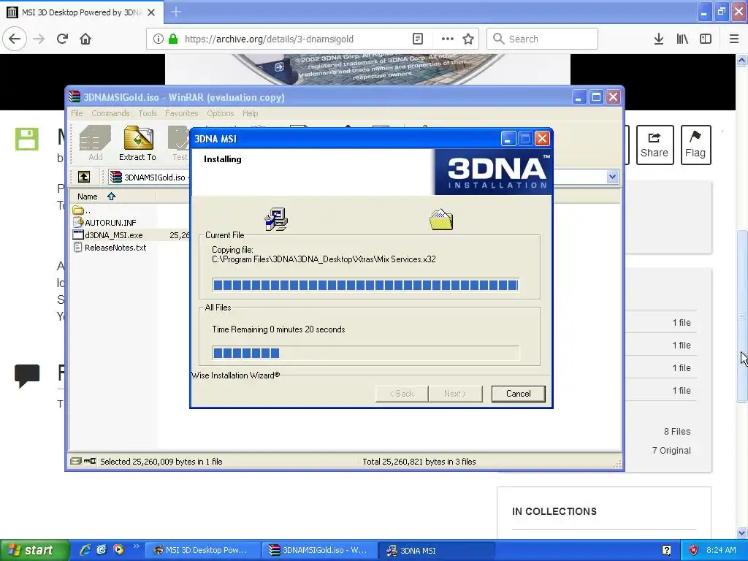
Task: Click the All Files progress bar
Action: [x=365, y=353]
